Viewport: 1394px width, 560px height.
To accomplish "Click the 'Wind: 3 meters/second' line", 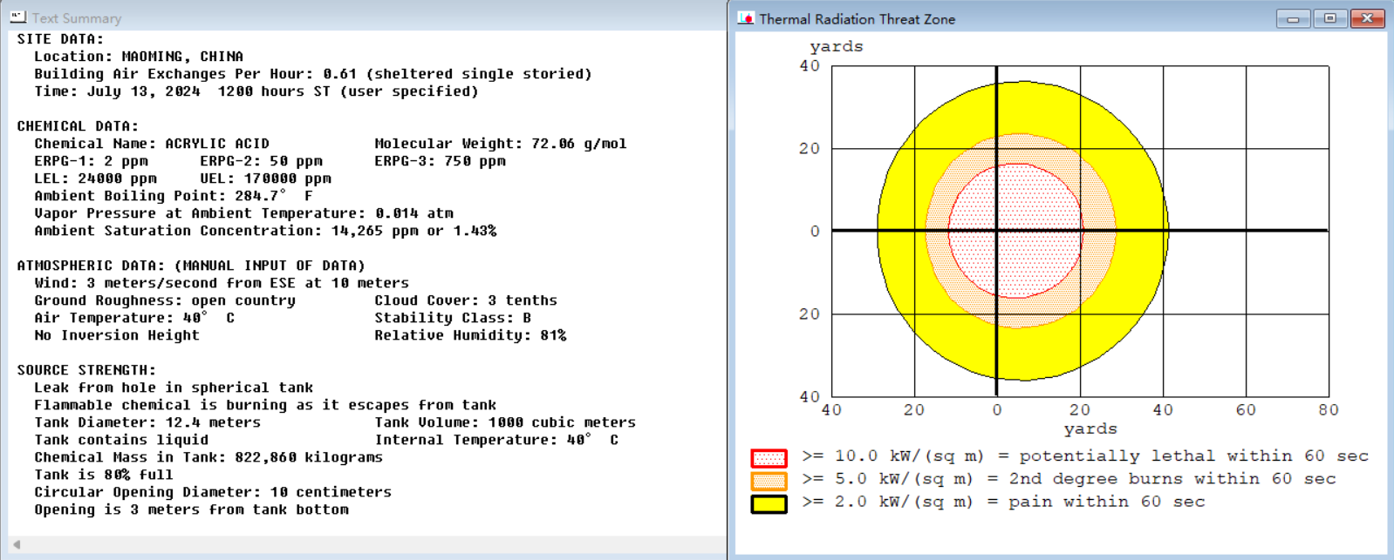I will click(222, 283).
